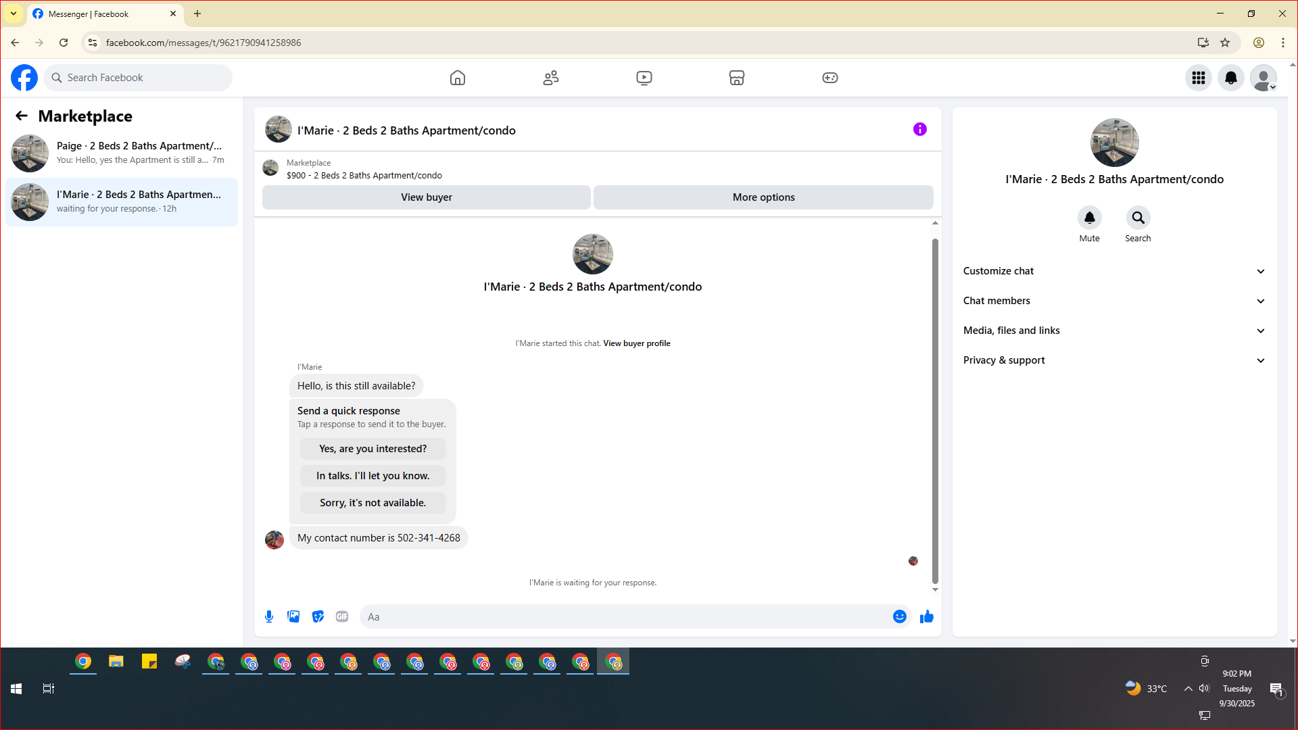Open the GIF picker
The height and width of the screenshot is (730, 1298).
click(342, 616)
